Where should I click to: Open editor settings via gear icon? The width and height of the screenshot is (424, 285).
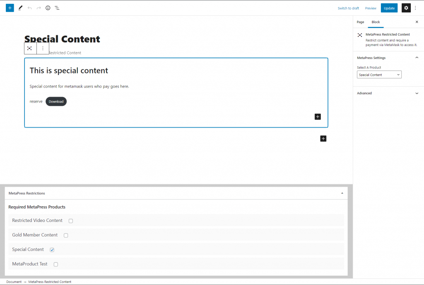coord(406,7)
